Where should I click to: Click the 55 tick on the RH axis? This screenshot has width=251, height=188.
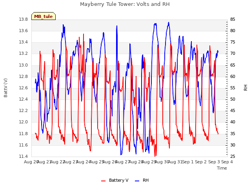point(233,88)
